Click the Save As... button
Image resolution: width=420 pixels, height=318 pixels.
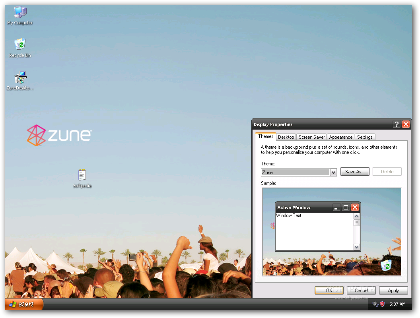click(x=355, y=172)
